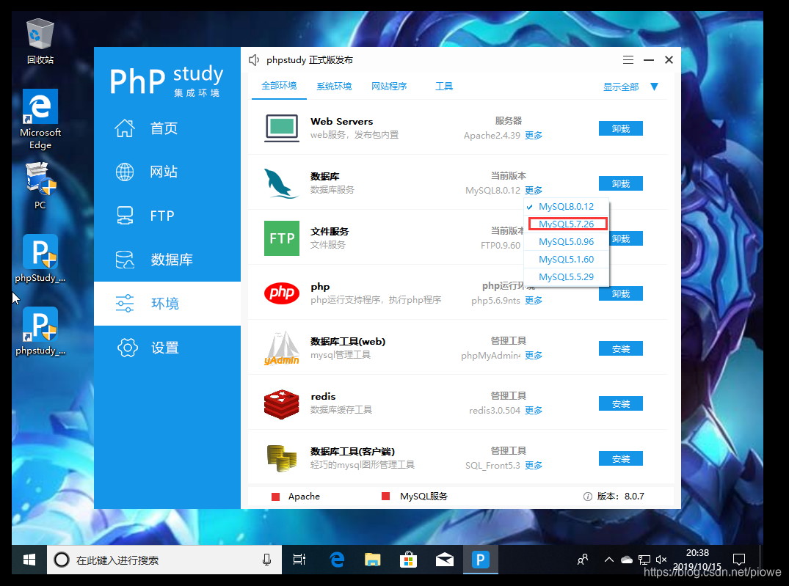The image size is (789, 586).
Task: Open Microsoft Store from taskbar
Action: [408, 560]
